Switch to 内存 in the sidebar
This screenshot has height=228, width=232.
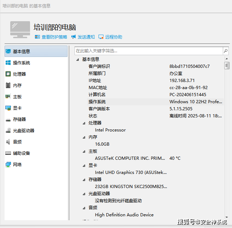coord(36,85)
